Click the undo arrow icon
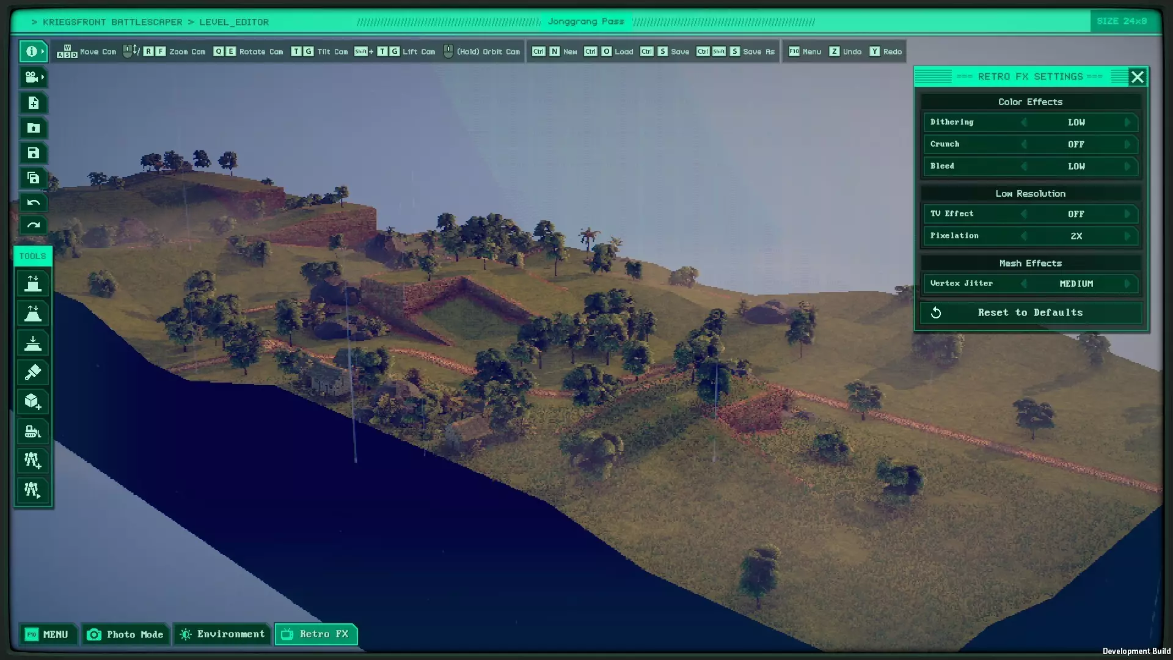Screen dimensions: 1173x660 tap(34, 203)
